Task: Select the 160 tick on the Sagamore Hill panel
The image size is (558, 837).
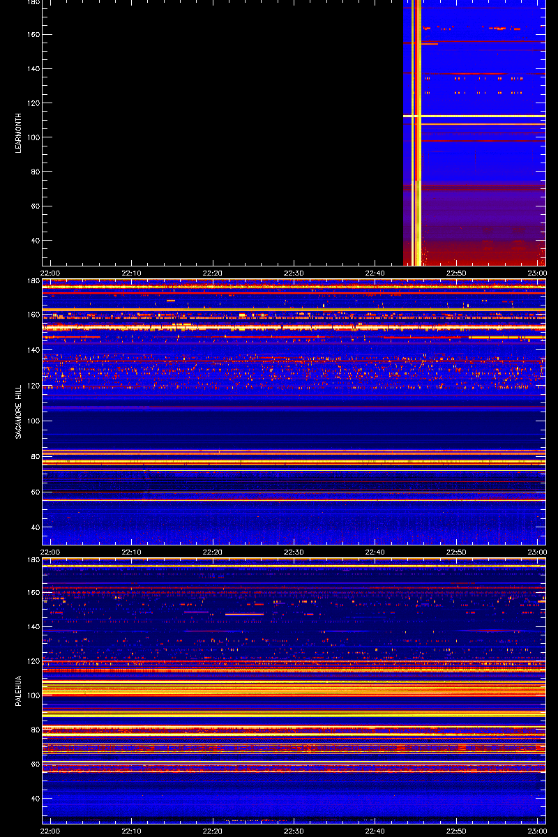Action: pos(32,315)
